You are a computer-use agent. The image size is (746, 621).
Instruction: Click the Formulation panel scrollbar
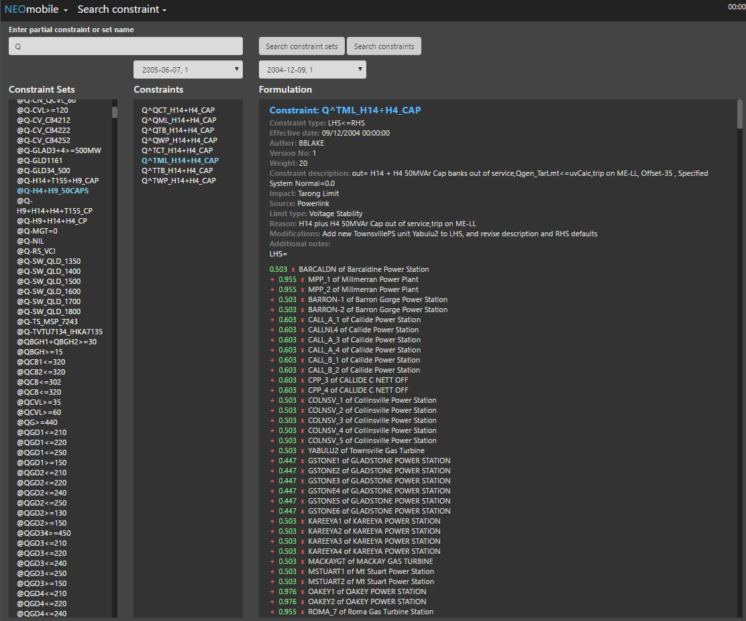740,114
